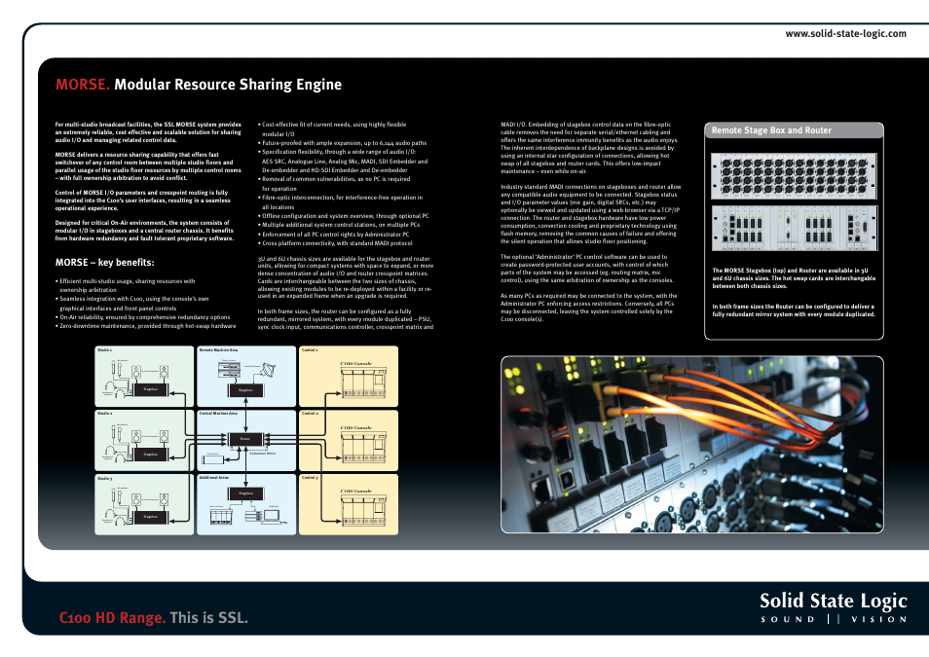Click the C100 Console drawing in Control 3
The height and width of the screenshot is (657, 929).
pos(364,509)
